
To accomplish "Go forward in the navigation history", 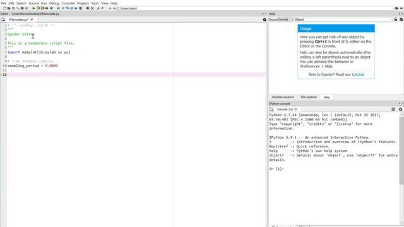I will point(114,8).
